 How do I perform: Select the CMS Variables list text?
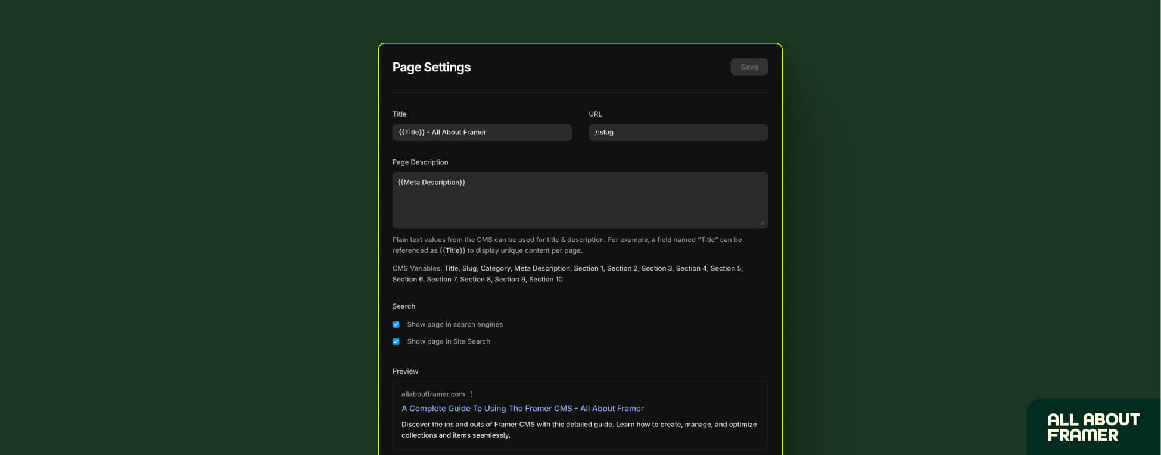tap(567, 274)
